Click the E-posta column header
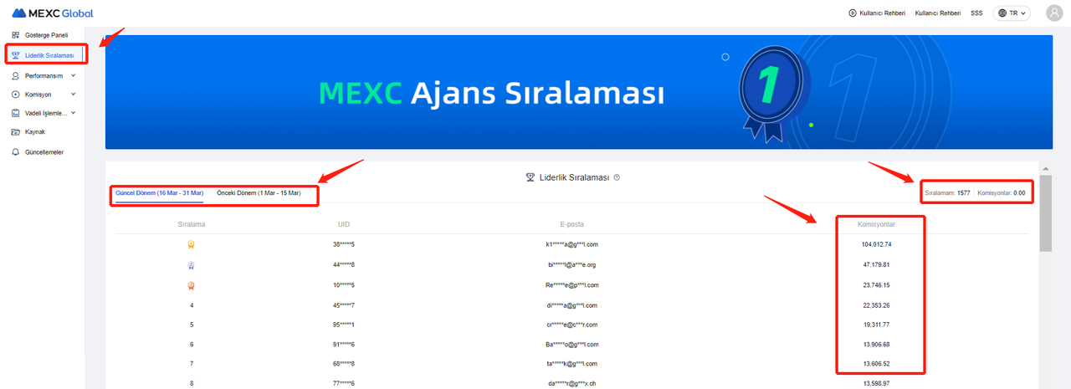The image size is (1071, 389). (571, 225)
